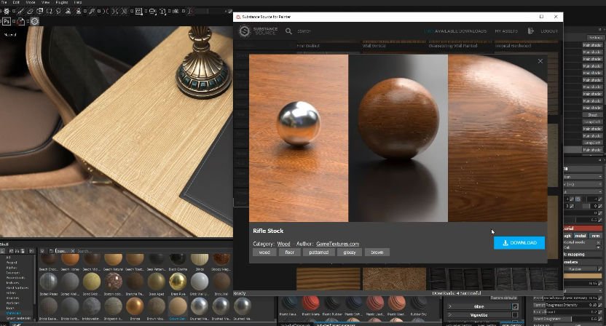The image size is (606, 326).
Task: Adjust the Wood Roughness slider
Action: (x=565, y=319)
